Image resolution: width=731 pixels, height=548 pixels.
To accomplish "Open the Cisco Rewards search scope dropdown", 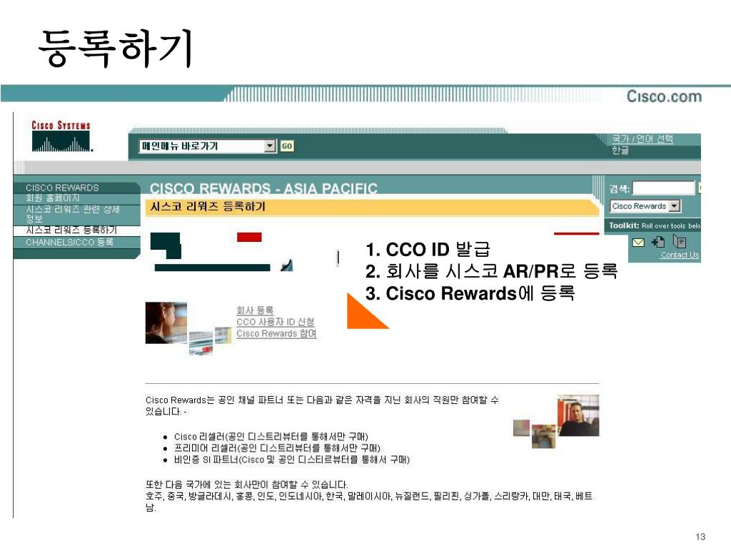I will click(645, 206).
